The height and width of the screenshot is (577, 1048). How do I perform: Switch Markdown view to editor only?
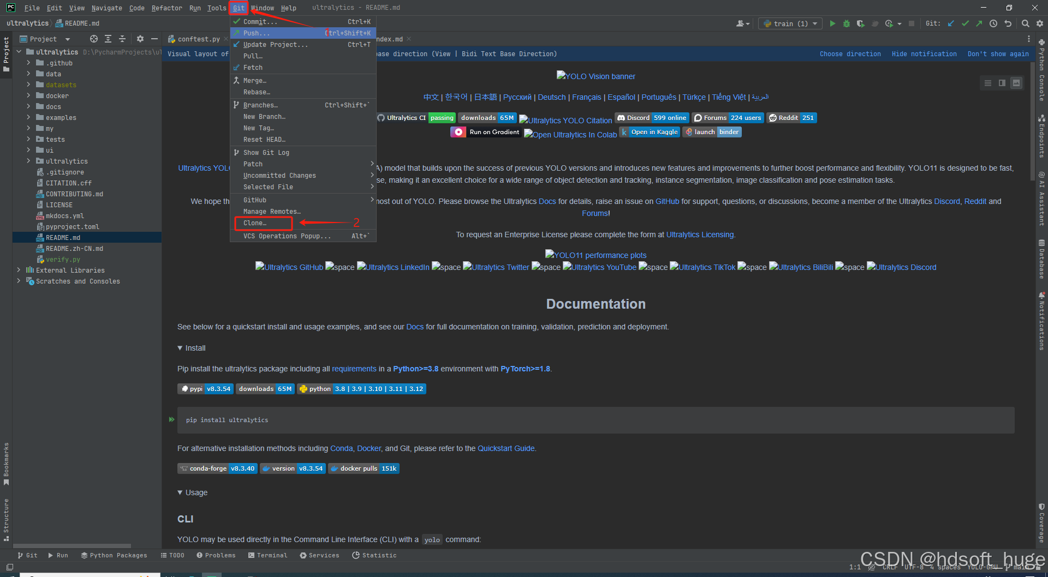pyautogui.click(x=988, y=83)
